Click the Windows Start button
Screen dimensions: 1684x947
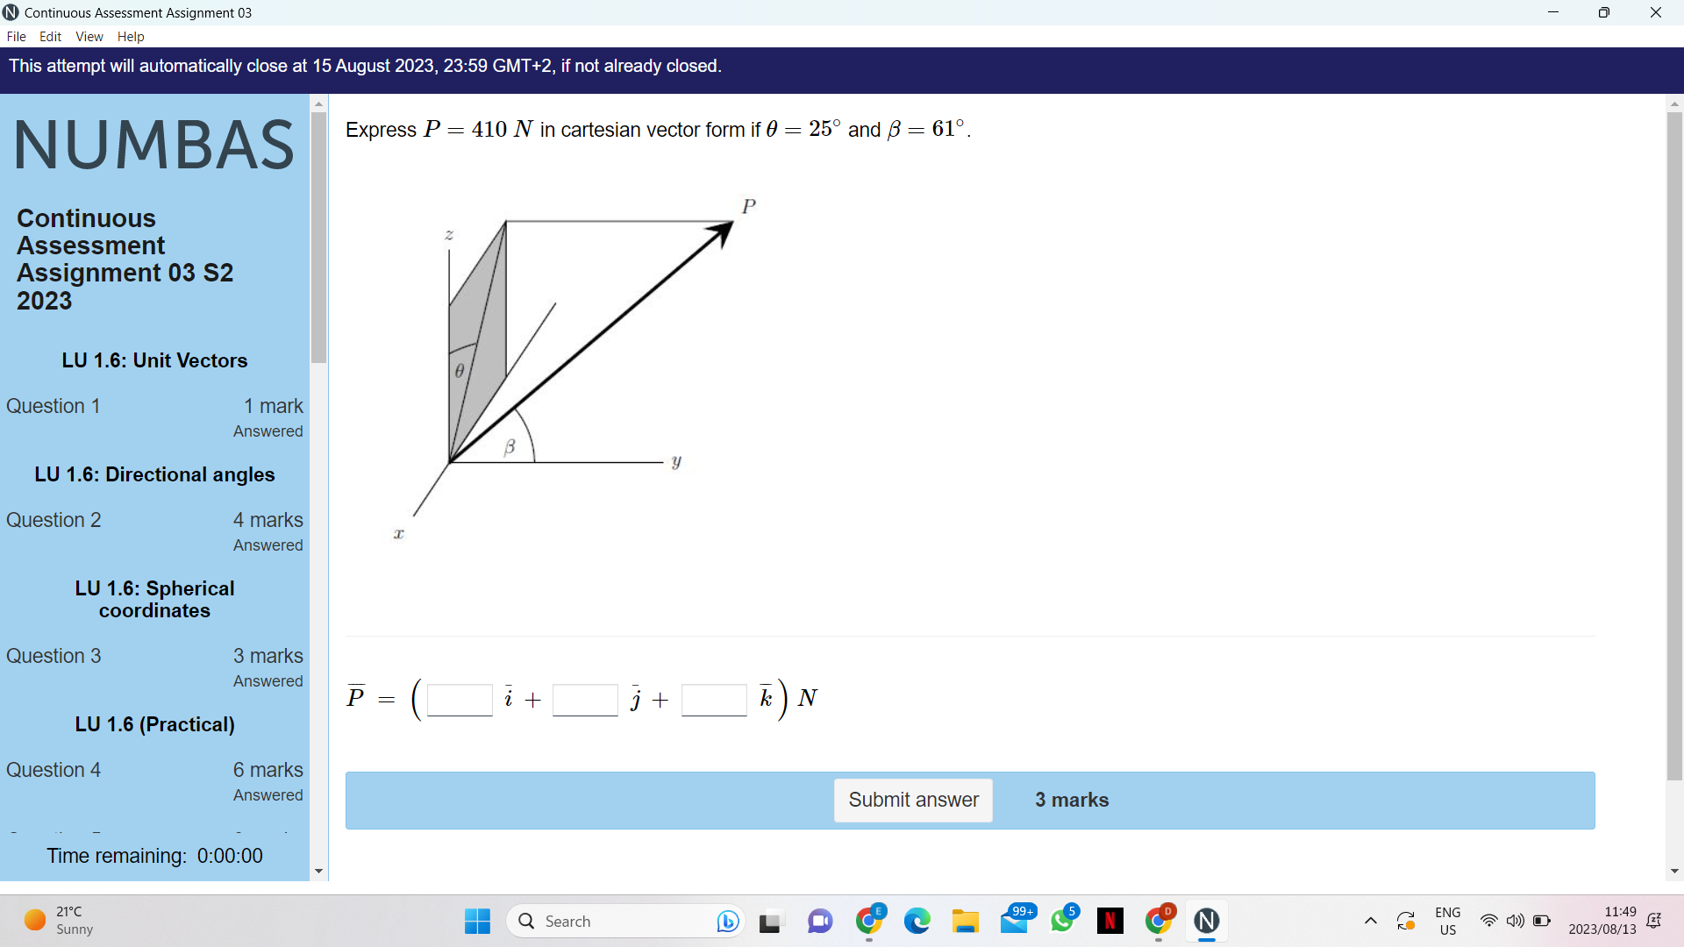click(x=477, y=921)
